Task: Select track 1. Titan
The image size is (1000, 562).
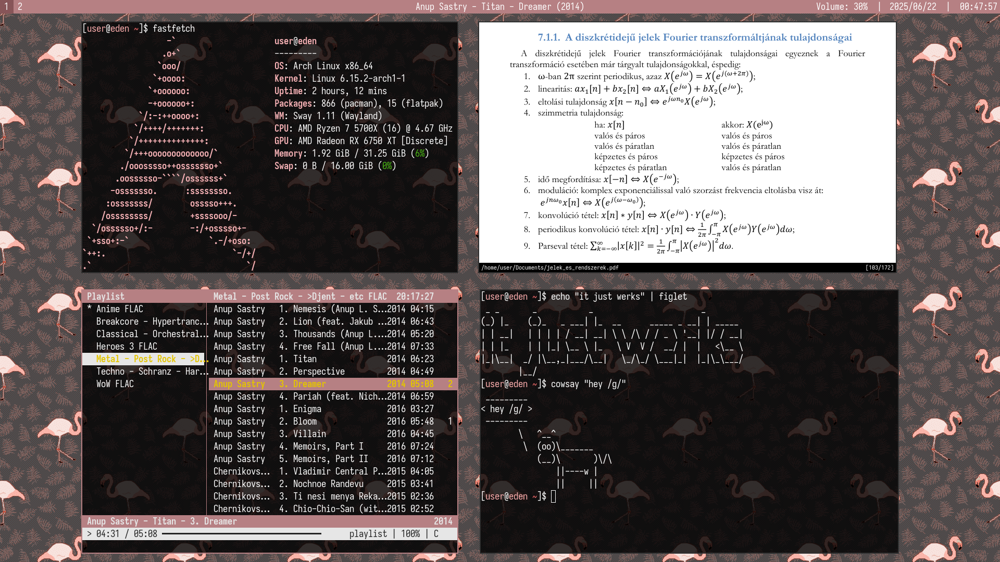Action: (x=333, y=359)
